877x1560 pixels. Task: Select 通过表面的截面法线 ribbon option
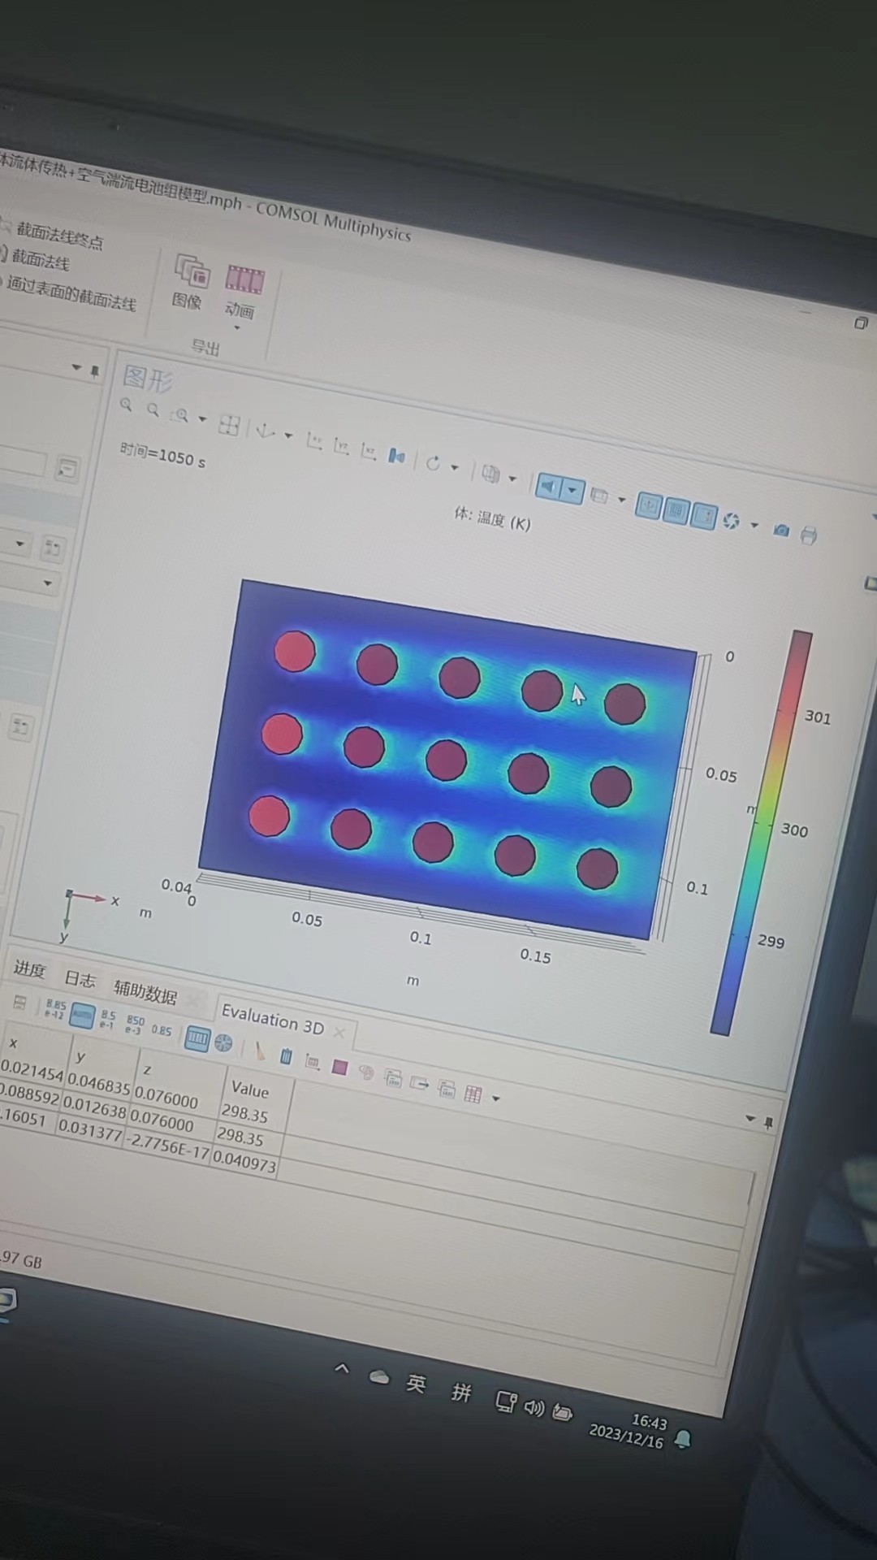[70, 292]
